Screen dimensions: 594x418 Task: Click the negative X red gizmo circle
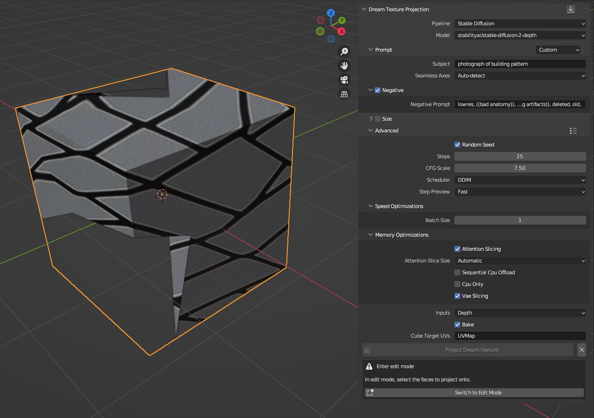pos(321,20)
